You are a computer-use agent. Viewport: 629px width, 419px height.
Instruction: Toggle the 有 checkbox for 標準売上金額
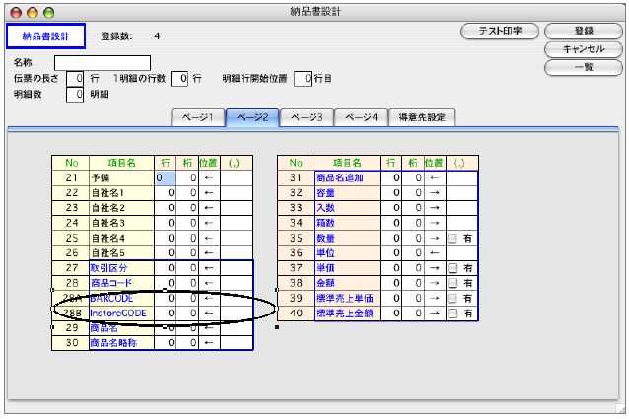(453, 314)
